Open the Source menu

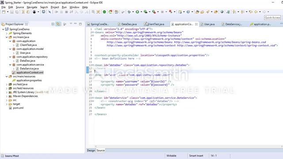(x=20, y=7)
